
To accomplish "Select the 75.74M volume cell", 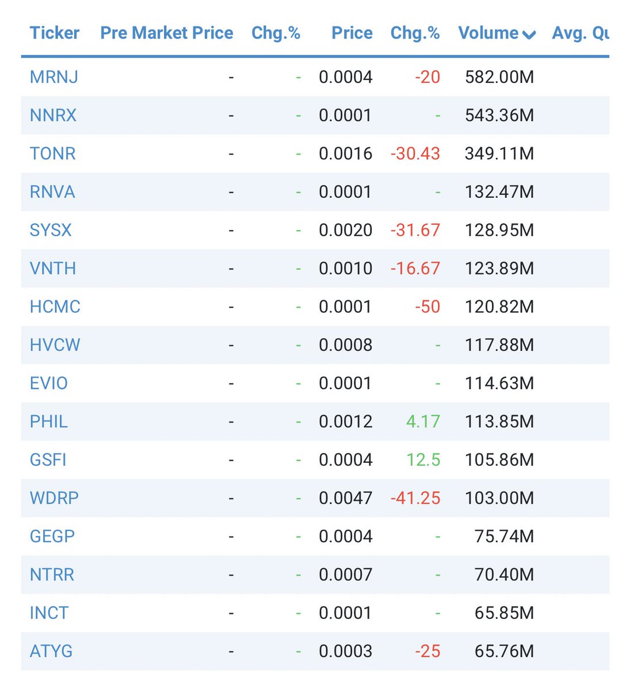I will click(x=504, y=536).
